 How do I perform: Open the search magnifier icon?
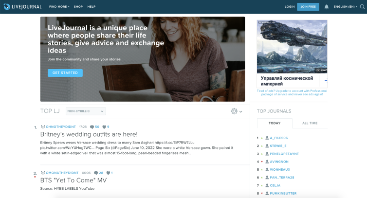click(x=362, y=7)
